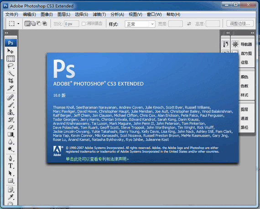Image resolution: width=260 pixels, height=209 pixels.
Task: Select the Blur droplet tool
Action: 10,142
